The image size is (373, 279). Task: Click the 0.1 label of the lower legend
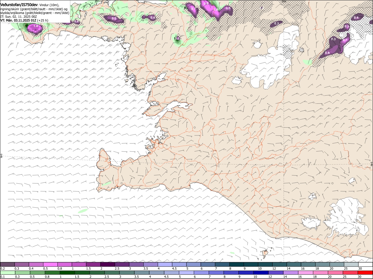(2, 277)
